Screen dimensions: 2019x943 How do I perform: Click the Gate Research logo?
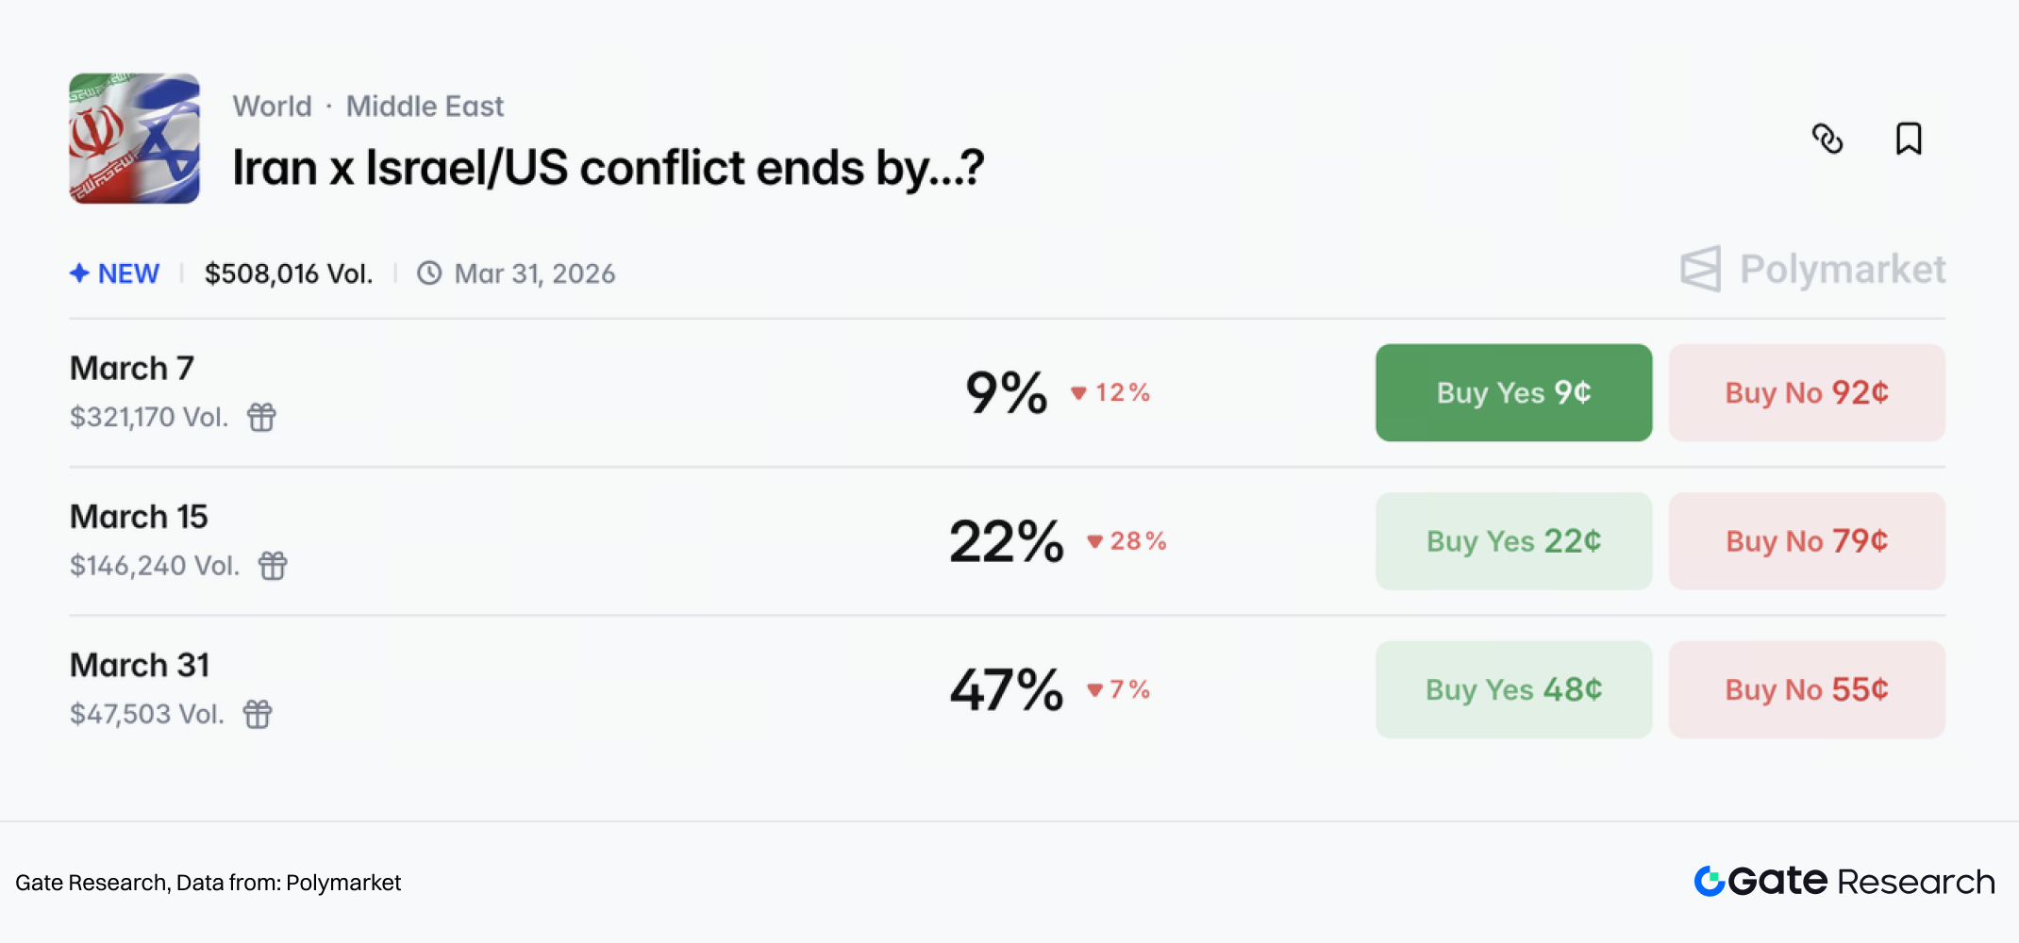pos(1844,882)
